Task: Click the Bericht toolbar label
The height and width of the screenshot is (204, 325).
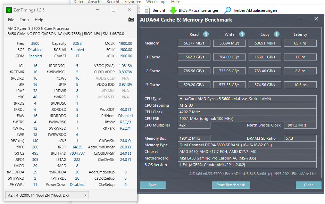Action: pyautogui.click(x=159, y=10)
